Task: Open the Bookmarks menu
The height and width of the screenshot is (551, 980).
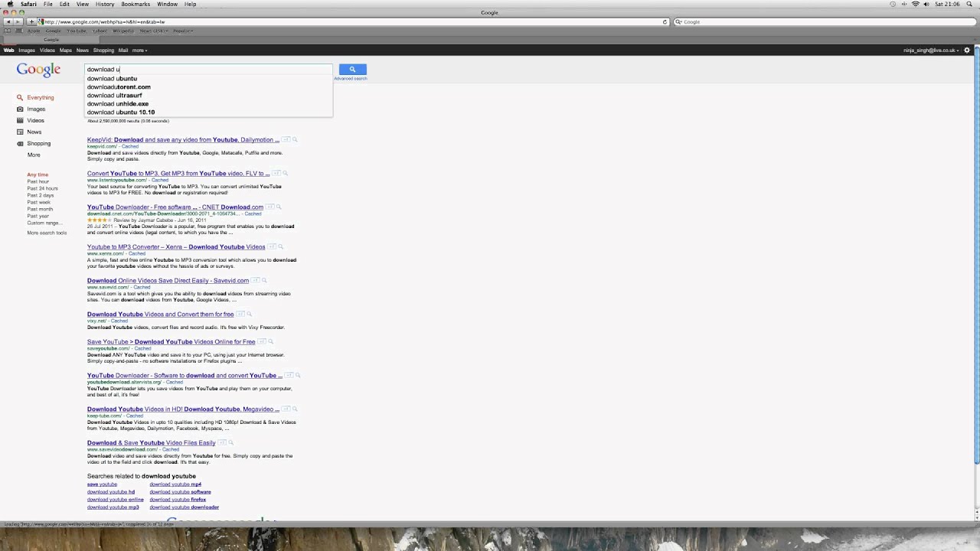Action: click(136, 4)
